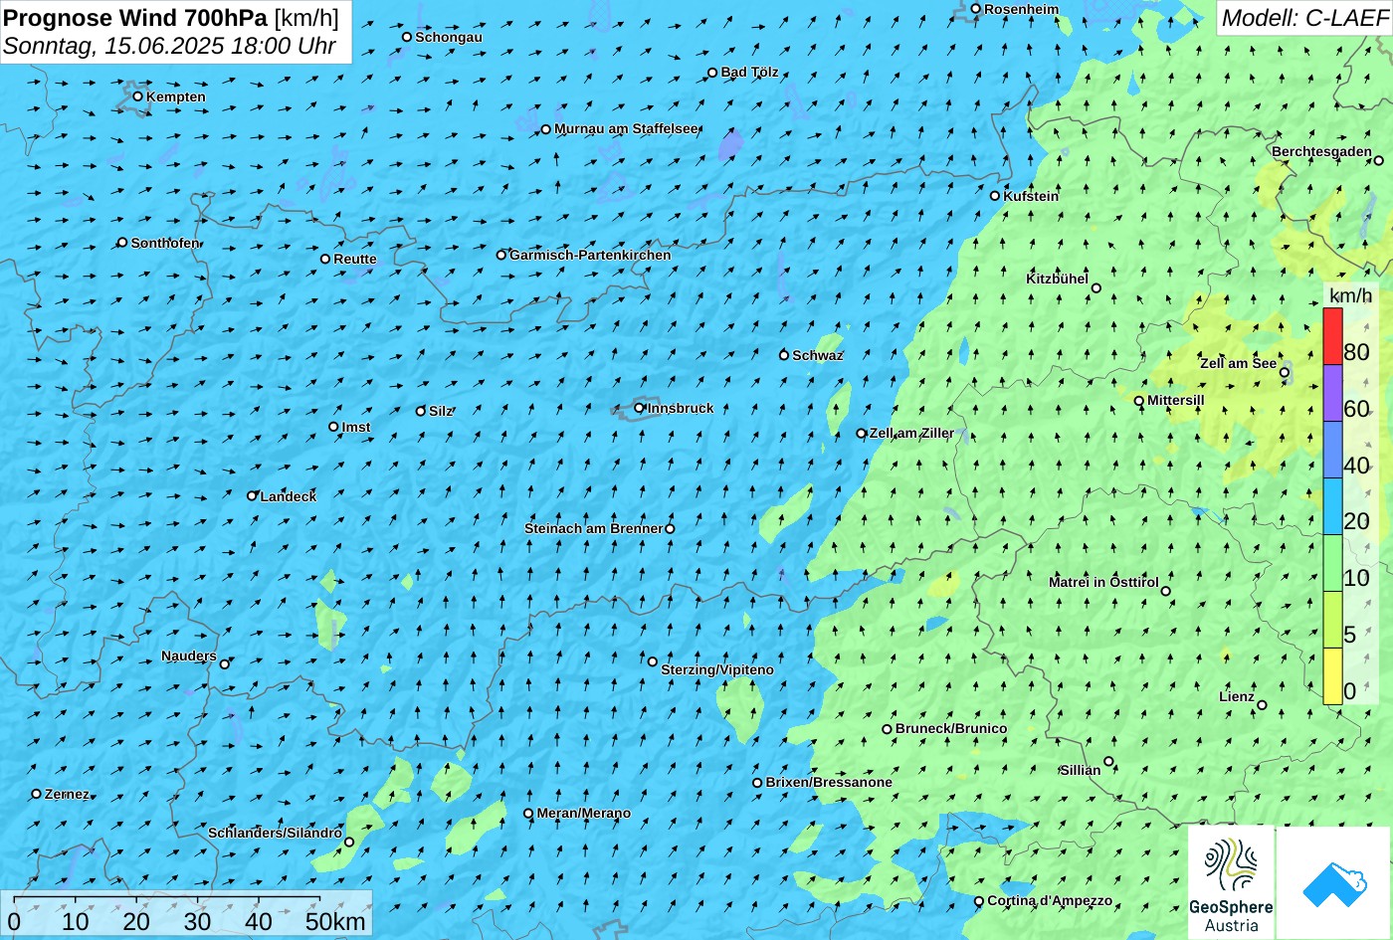Click the Garmisch-Partenkirchen marker

pos(501,255)
